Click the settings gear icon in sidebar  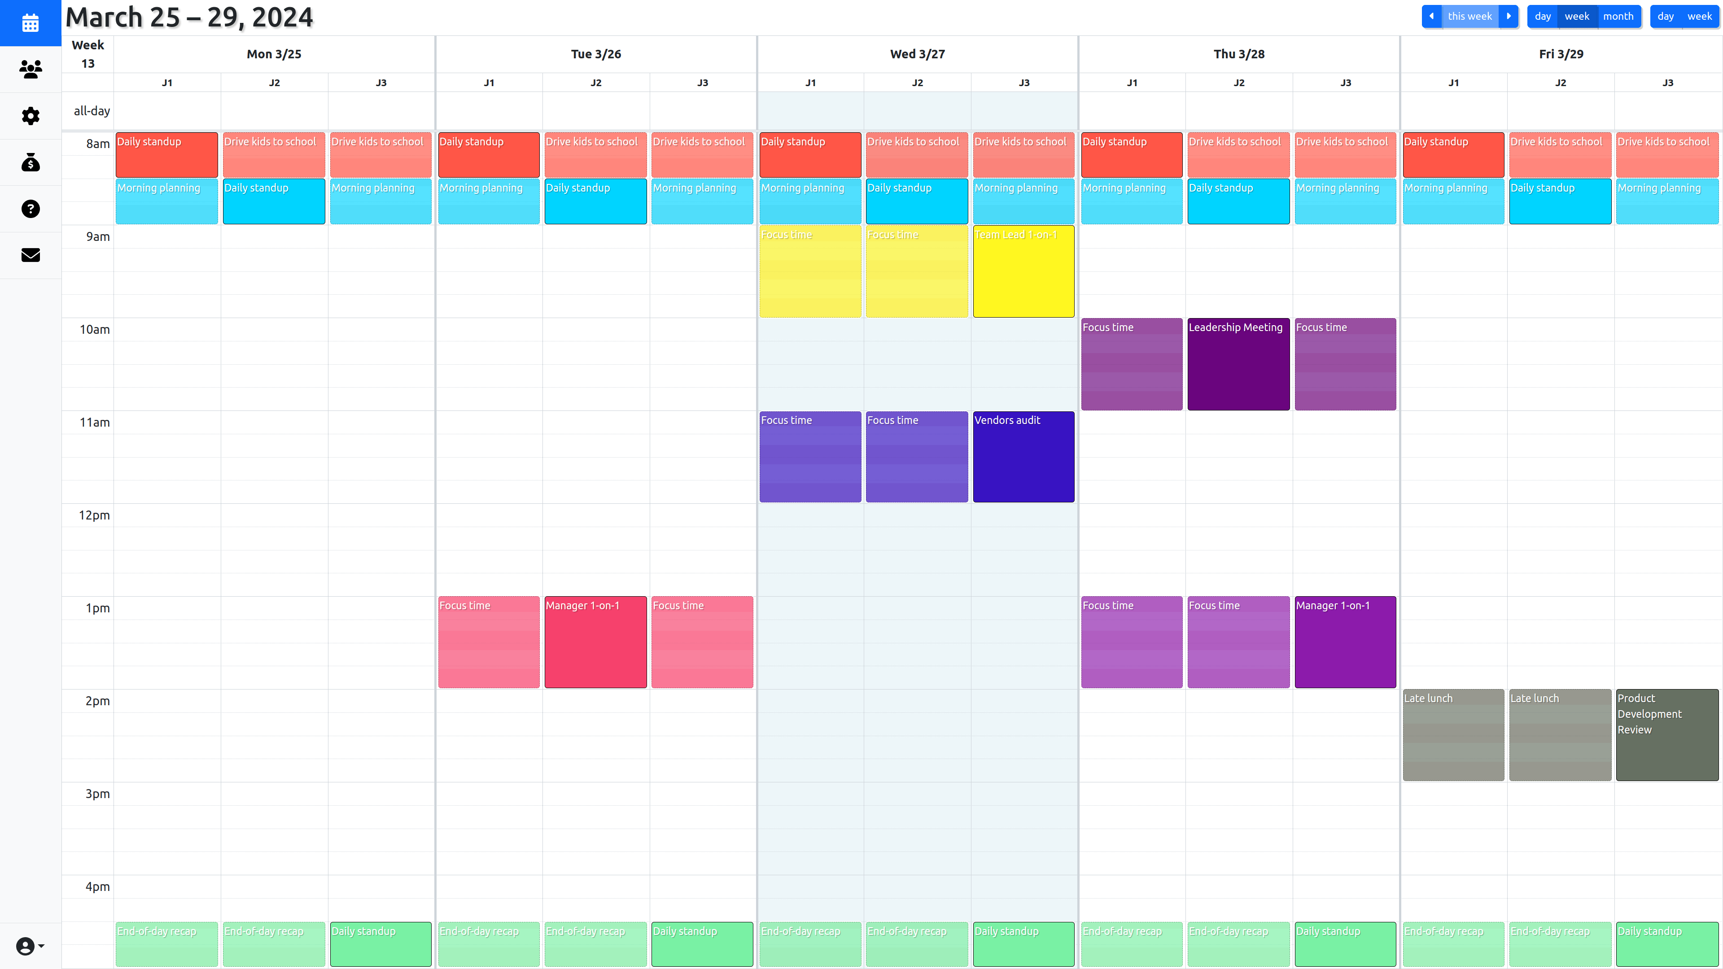point(31,116)
